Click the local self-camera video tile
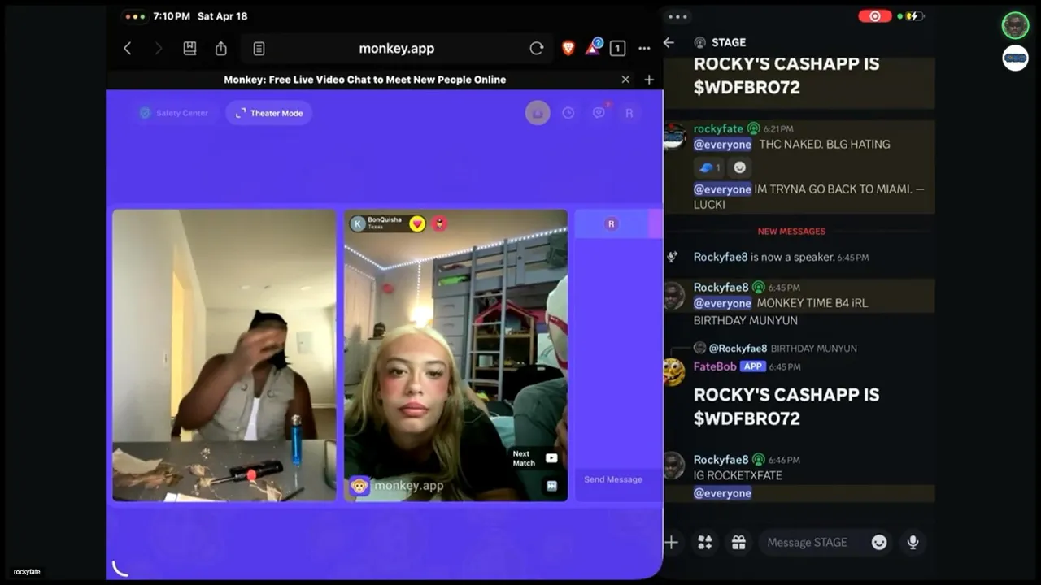This screenshot has height=585, width=1041. (224, 355)
